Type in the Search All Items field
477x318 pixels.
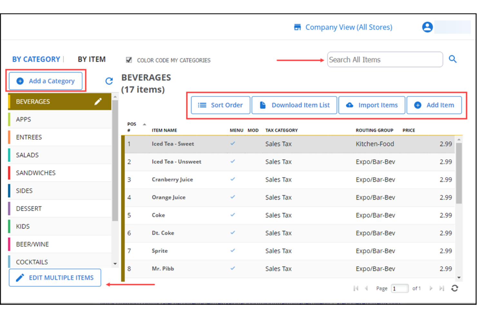point(385,59)
